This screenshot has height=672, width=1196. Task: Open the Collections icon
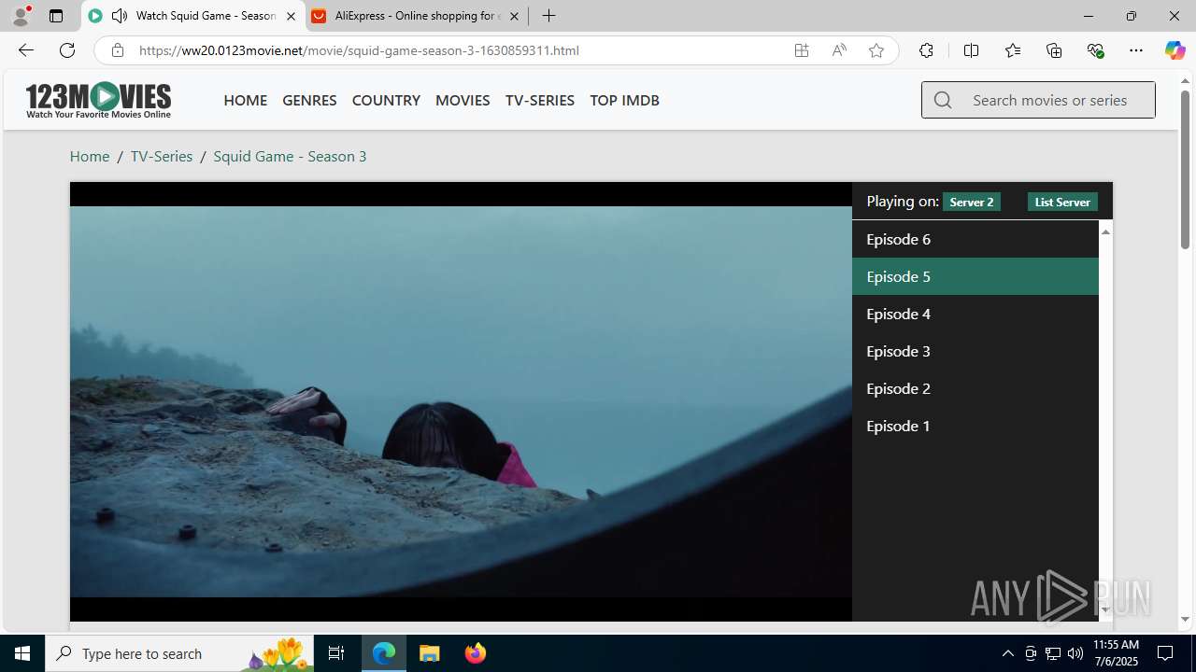pos(1054,50)
